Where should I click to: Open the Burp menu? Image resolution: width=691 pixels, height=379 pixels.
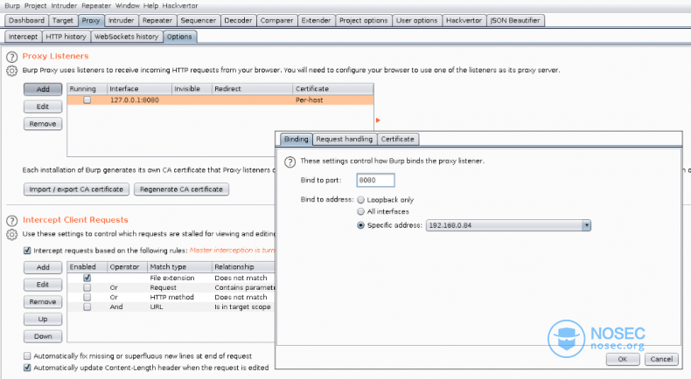point(12,6)
